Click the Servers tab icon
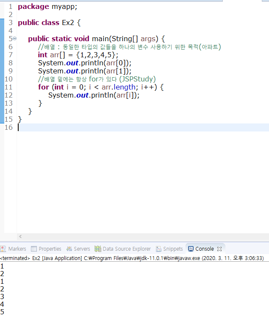The image size is (269, 316). (x=69, y=249)
